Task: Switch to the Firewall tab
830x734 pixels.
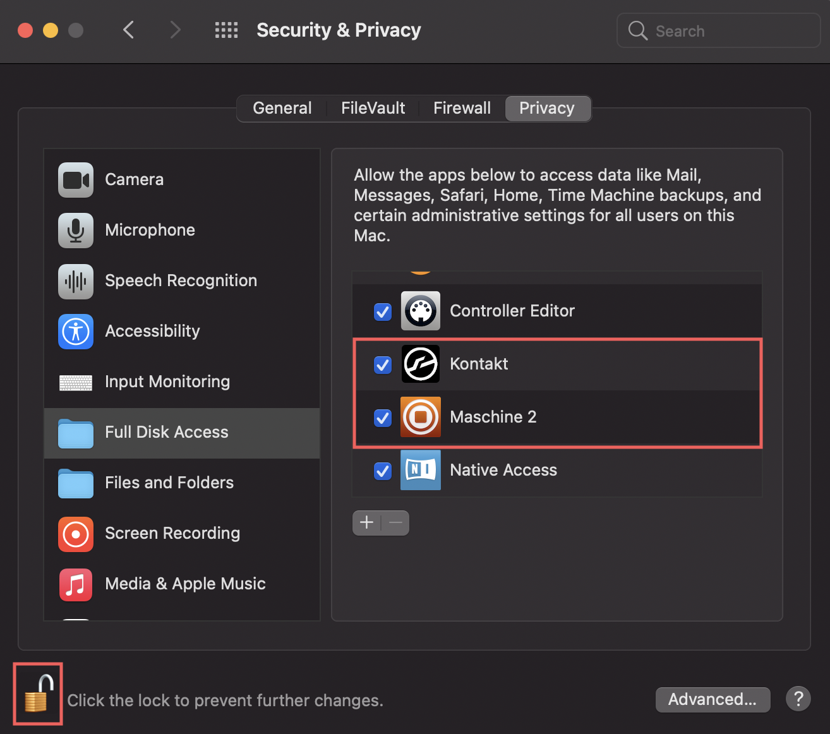Action: point(462,109)
